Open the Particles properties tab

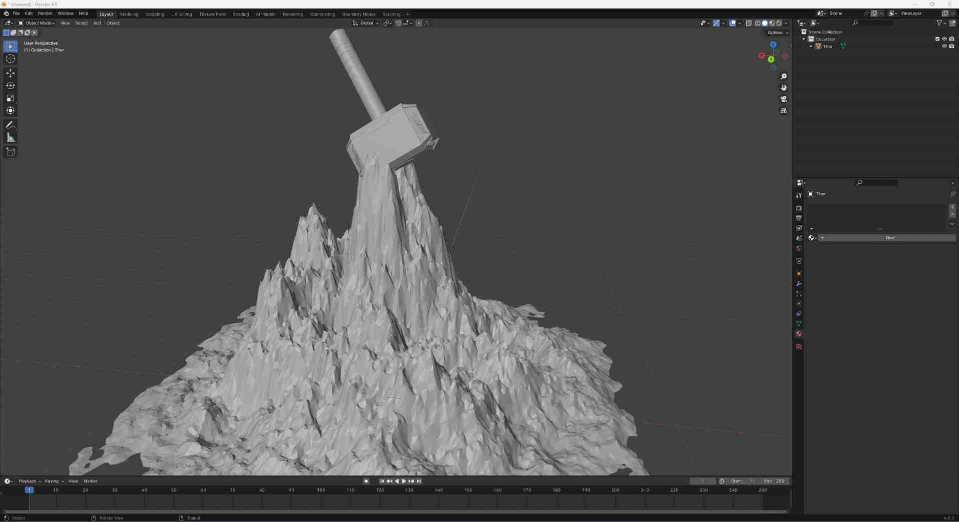click(799, 294)
